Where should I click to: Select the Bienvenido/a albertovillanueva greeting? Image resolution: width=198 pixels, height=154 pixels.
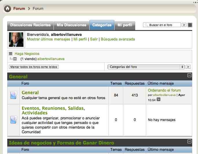[x=54, y=35]
